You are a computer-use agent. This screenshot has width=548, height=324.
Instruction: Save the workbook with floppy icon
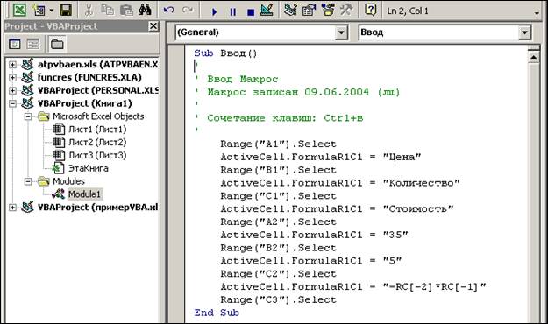pyautogui.click(x=66, y=11)
